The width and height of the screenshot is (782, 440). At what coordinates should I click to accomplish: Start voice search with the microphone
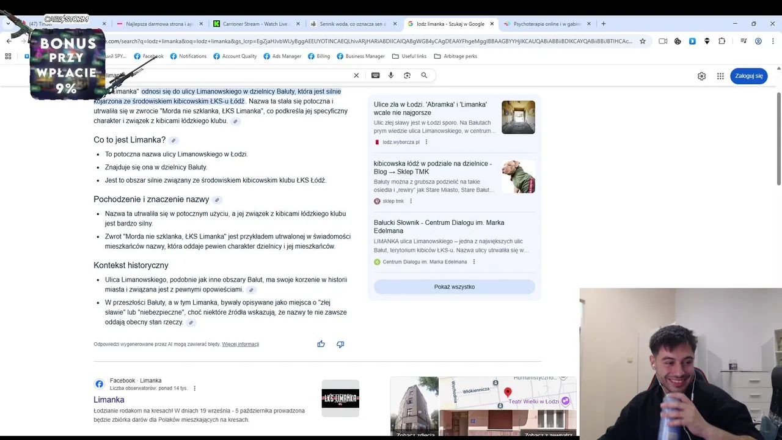(391, 75)
